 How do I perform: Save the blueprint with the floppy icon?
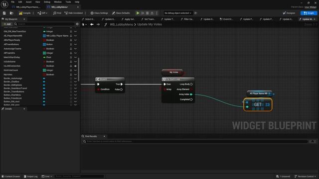click(x=4, y=13)
